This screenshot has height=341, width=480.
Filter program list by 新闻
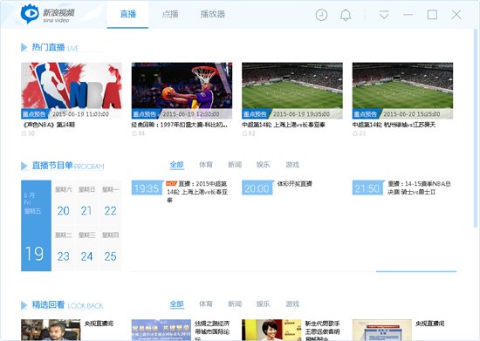235,165
